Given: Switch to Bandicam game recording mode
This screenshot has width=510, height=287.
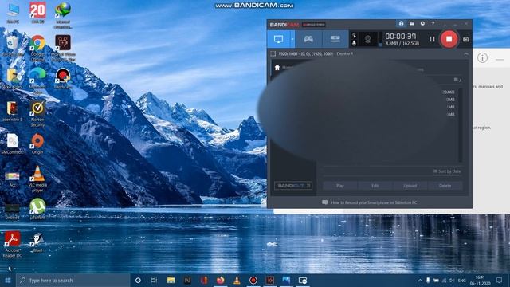Looking at the screenshot, I should point(308,39).
